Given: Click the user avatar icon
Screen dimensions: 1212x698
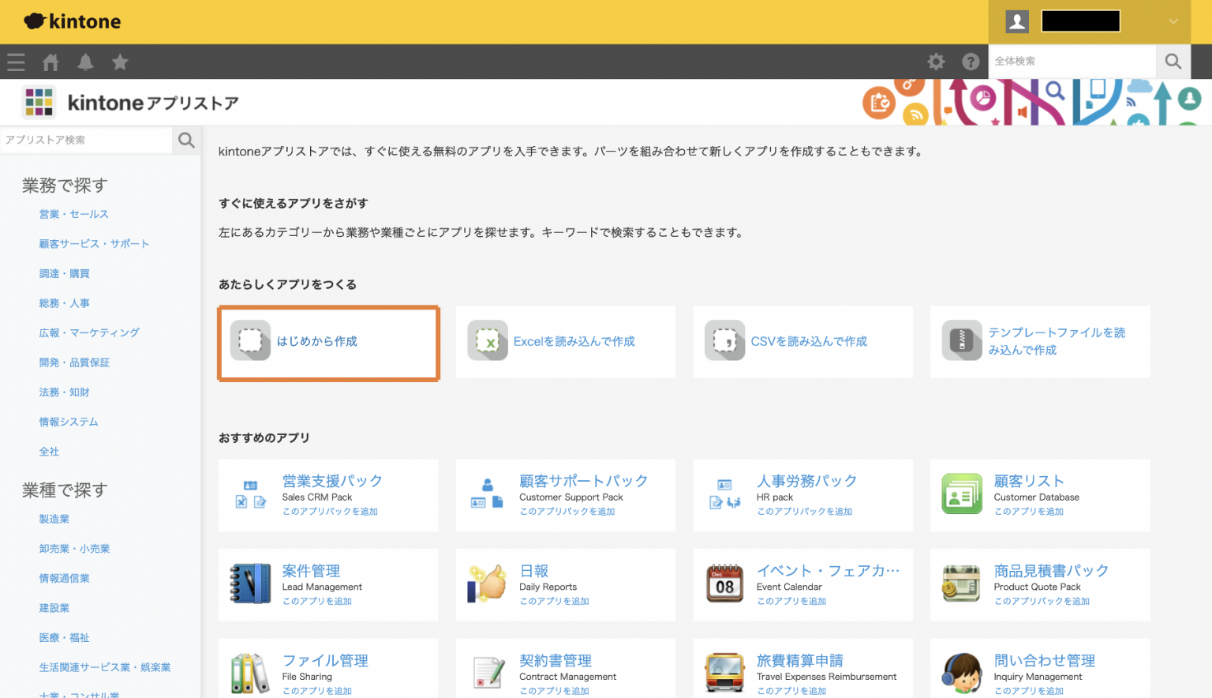Looking at the screenshot, I should coord(1017,21).
